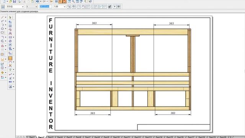The image size is (245, 138).
Task: Undo the last action
Action: pos(38,2)
